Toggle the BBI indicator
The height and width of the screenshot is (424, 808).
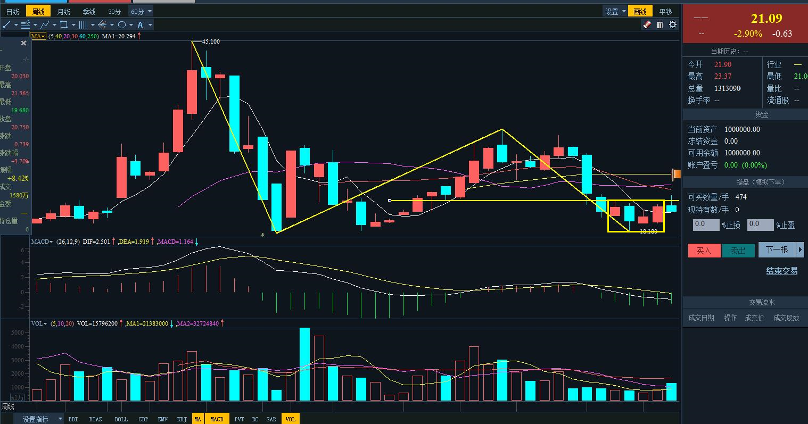click(73, 419)
